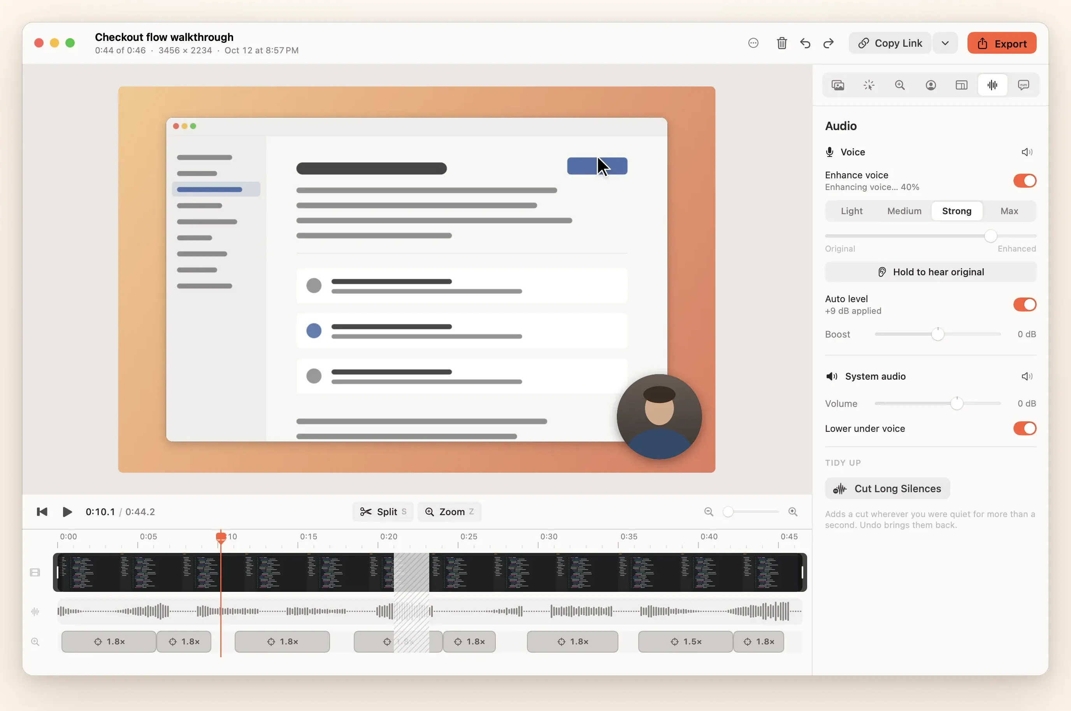Screen dimensions: 1071x711
Task: Undo the last edit
Action: pyautogui.click(x=806, y=43)
